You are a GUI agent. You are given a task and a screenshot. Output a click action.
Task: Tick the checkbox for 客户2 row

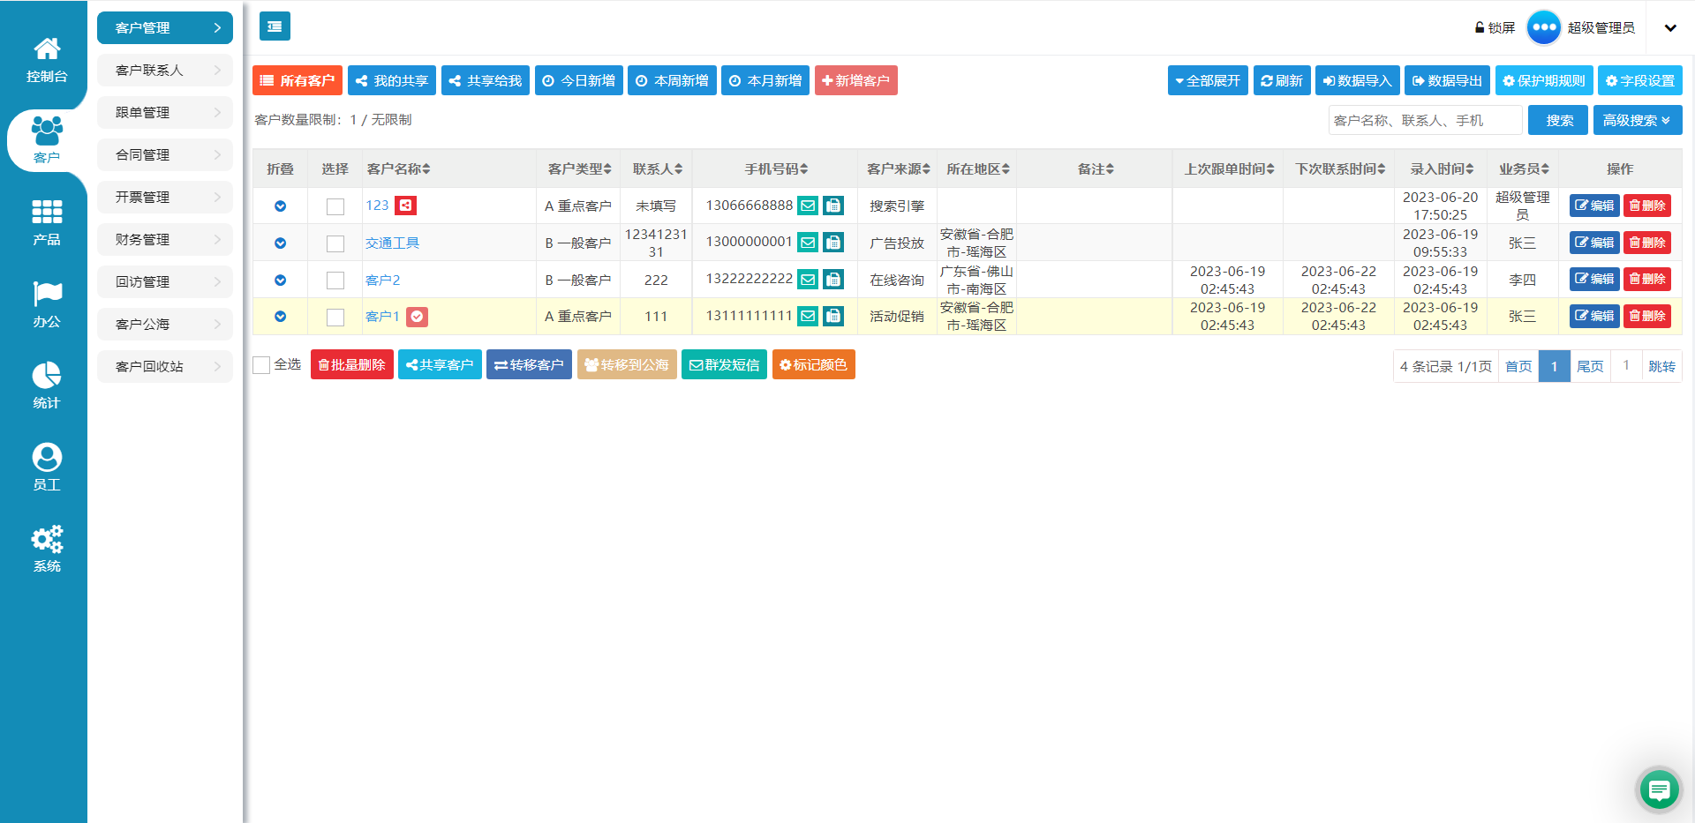[335, 281]
